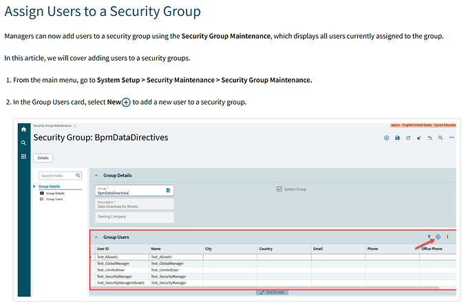This screenshot has width=475, height=305.
Task: Undo changes with the undo icon
Action: click(430, 138)
